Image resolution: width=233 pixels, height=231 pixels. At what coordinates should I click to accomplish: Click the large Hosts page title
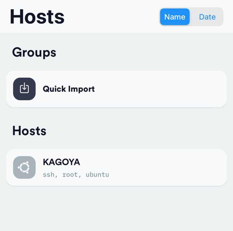click(37, 16)
